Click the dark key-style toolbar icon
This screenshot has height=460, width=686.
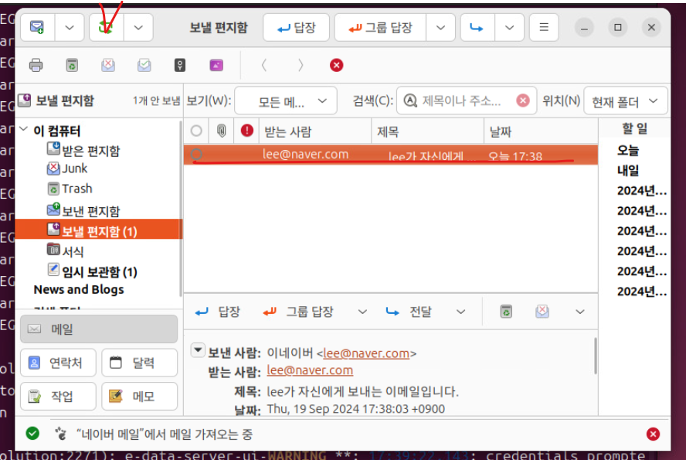tap(180, 65)
